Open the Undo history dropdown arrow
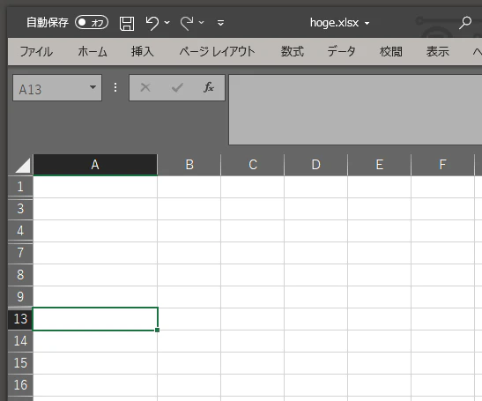 [x=167, y=22]
